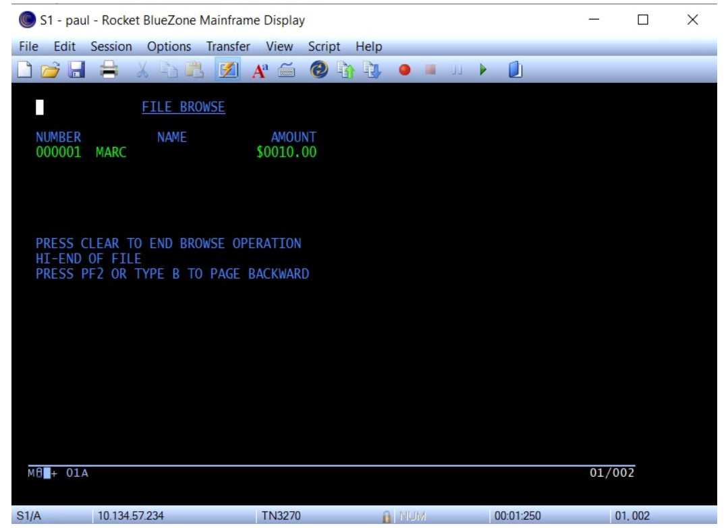Image resolution: width=728 pixels, height=528 pixels.
Task: Place cursor on record 000001 MARC row
Action: tap(81, 152)
